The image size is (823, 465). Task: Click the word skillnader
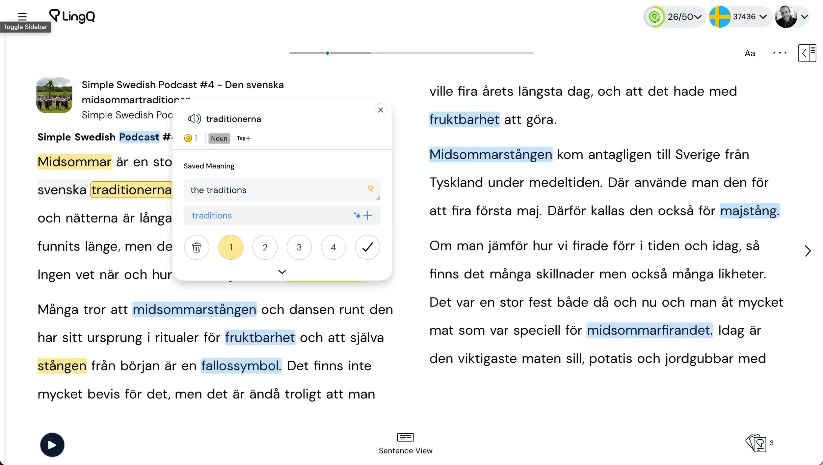pyautogui.click(x=565, y=274)
